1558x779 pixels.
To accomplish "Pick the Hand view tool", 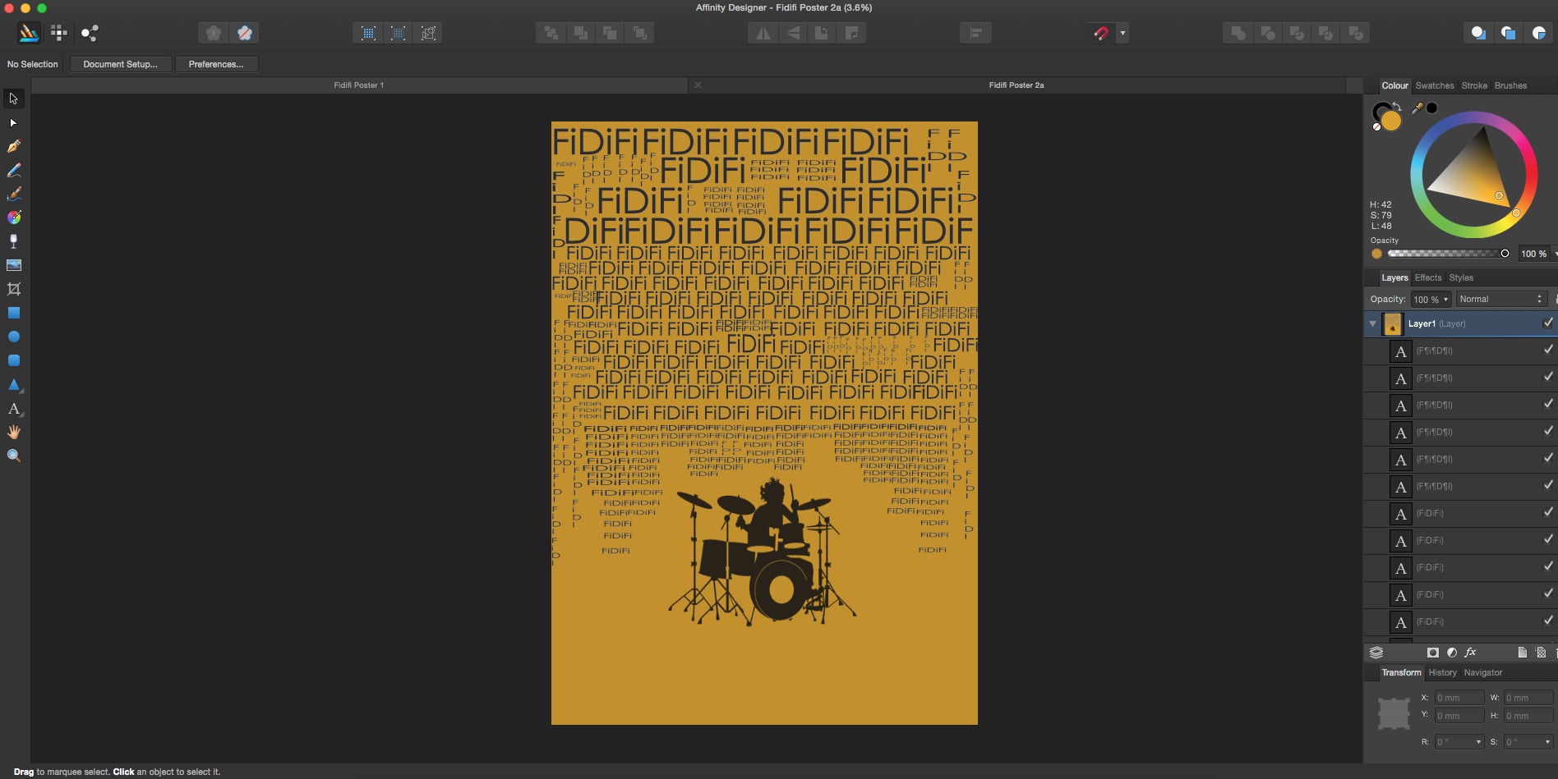I will tap(14, 432).
